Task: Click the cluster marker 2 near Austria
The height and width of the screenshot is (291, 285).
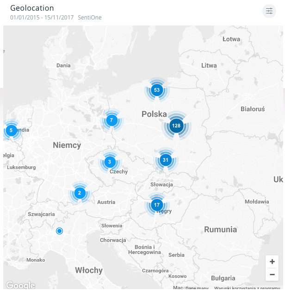Action: (x=80, y=193)
